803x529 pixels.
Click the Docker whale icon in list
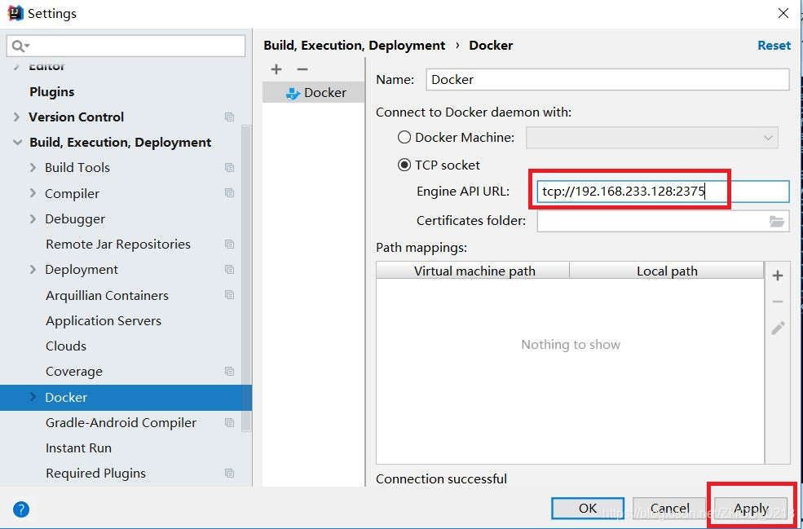coord(293,94)
